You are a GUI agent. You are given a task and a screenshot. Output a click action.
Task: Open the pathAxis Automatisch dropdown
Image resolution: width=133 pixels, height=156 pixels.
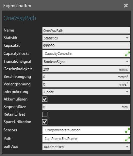click(86, 147)
